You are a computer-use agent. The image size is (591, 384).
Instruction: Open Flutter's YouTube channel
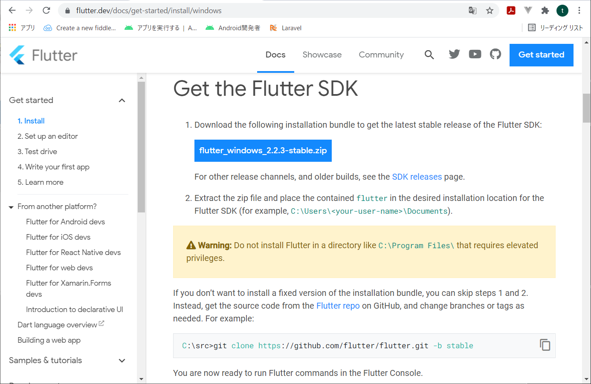(x=475, y=54)
